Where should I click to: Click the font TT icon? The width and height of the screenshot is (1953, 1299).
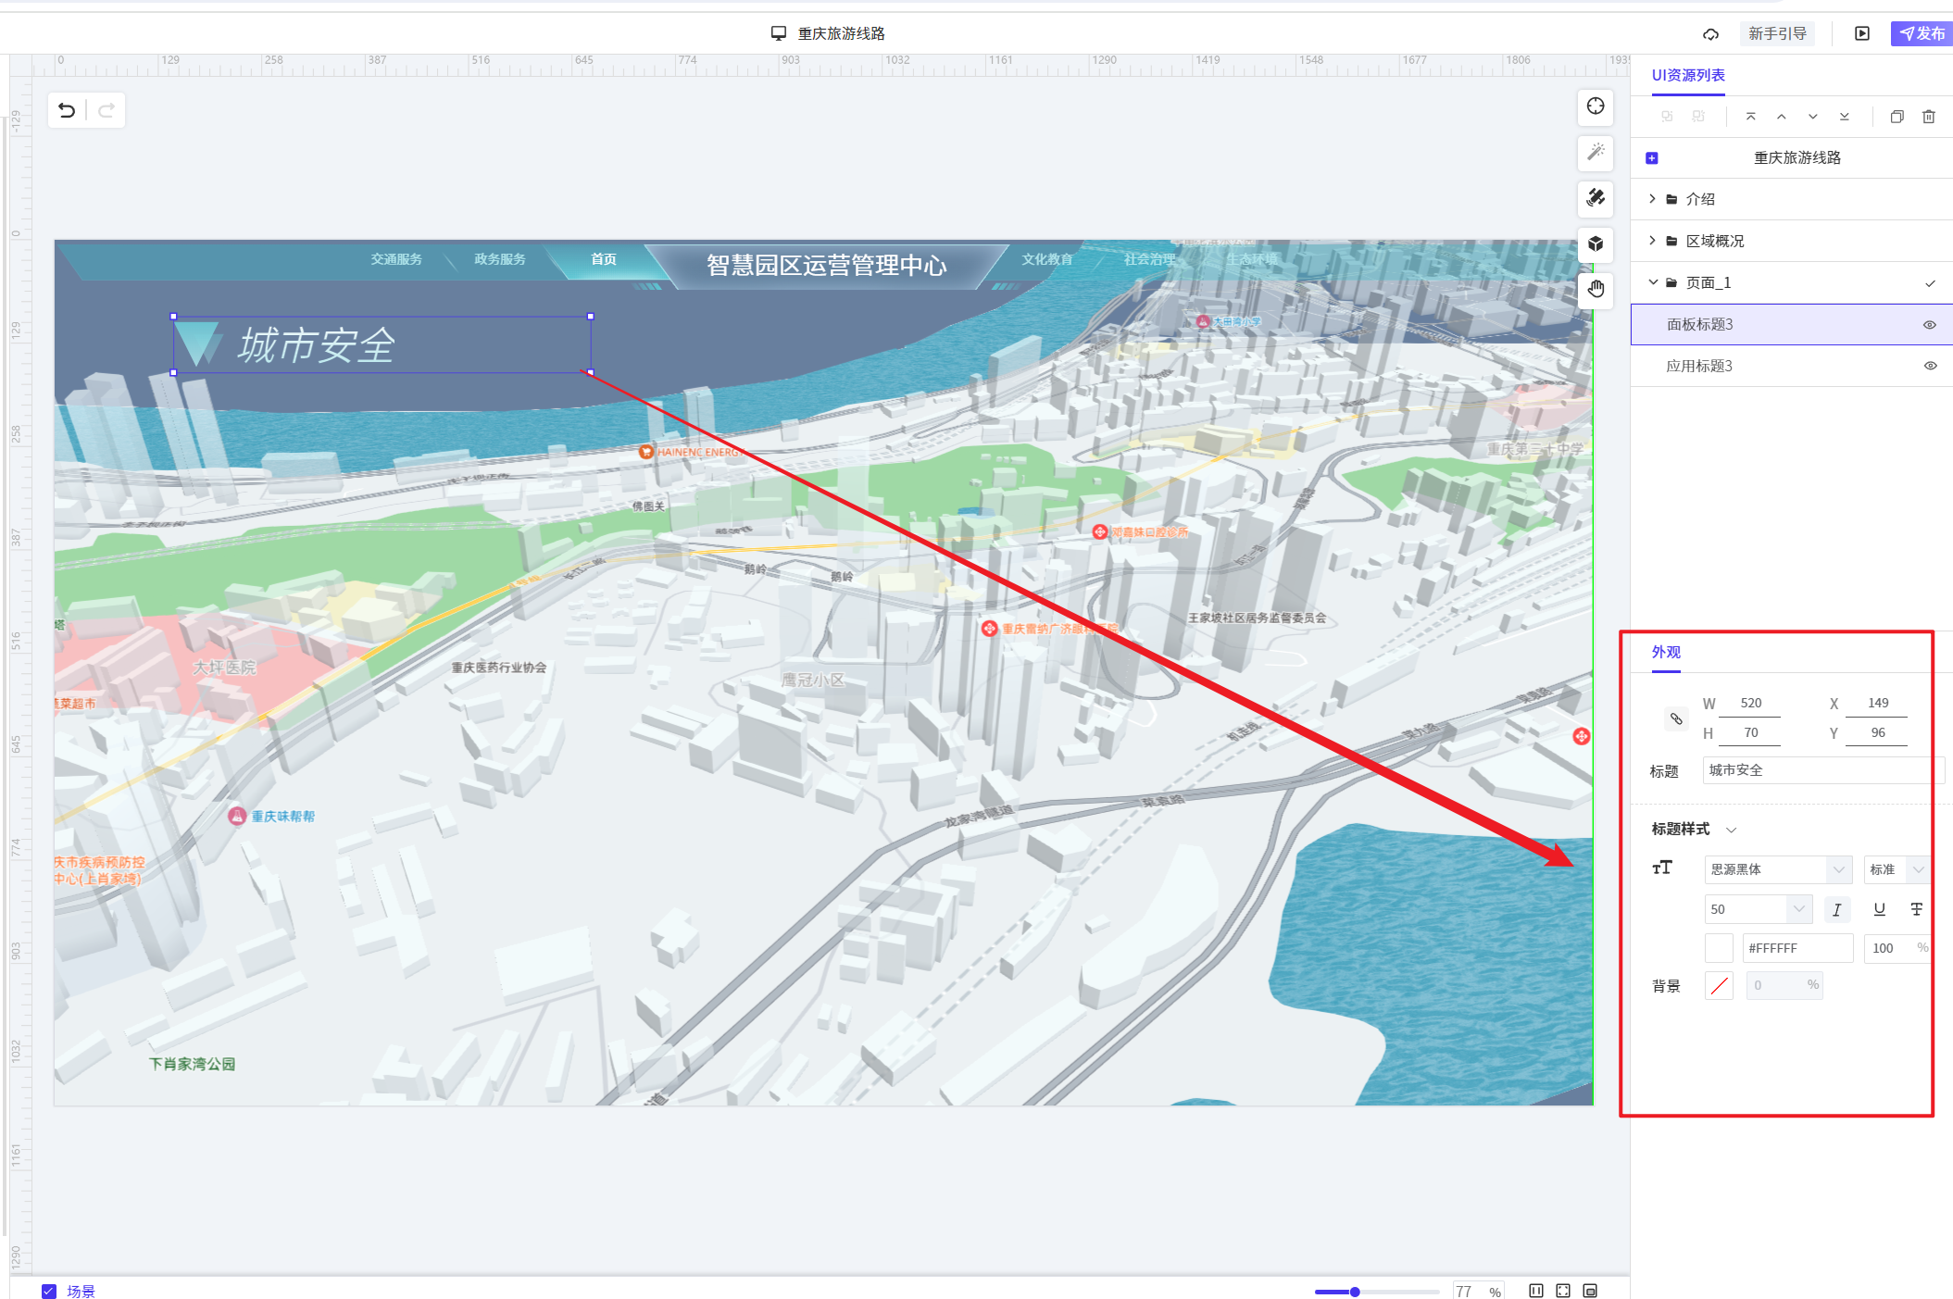pos(1662,868)
